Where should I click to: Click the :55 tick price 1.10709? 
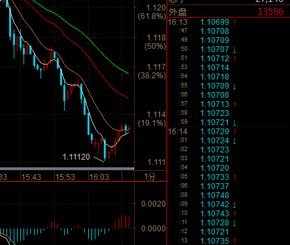pos(215,86)
